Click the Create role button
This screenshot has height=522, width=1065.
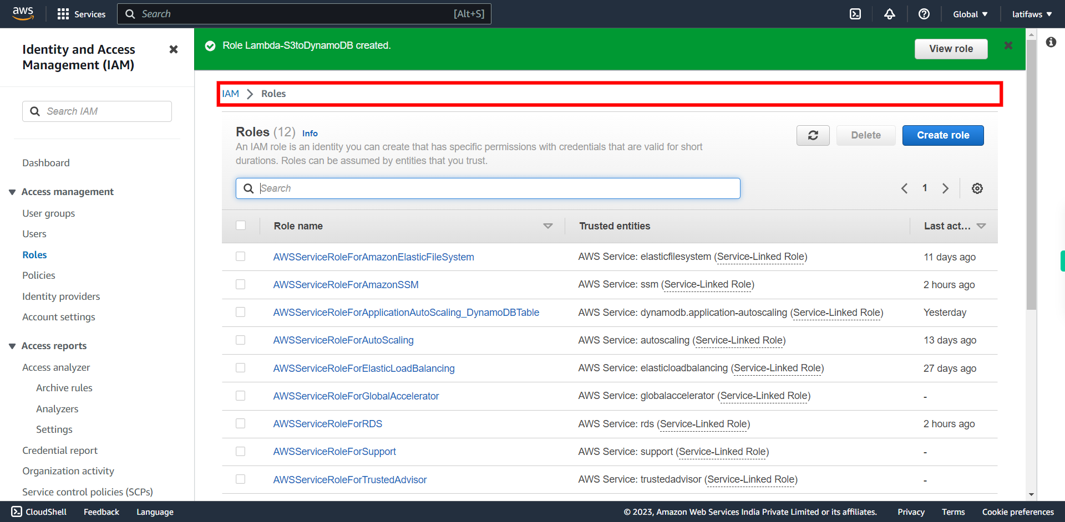coord(943,135)
